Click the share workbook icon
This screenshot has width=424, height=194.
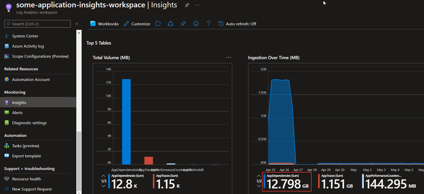tap(171, 24)
